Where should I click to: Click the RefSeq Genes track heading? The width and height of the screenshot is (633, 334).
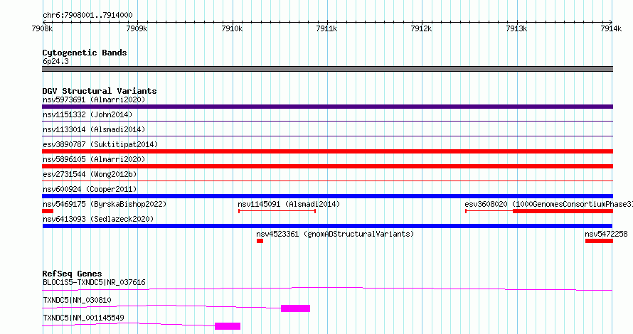click(x=72, y=274)
